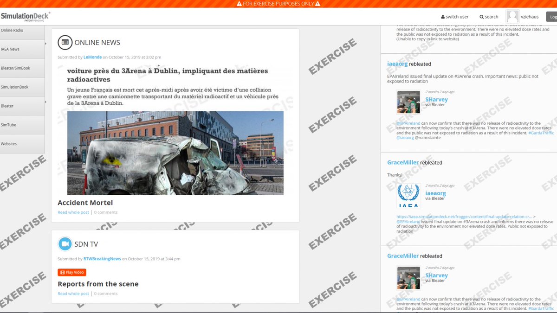The width and height of the screenshot is (557, 313).
Task: Open first SHarvey avatar thumbnail
Action: click(408, 102)
